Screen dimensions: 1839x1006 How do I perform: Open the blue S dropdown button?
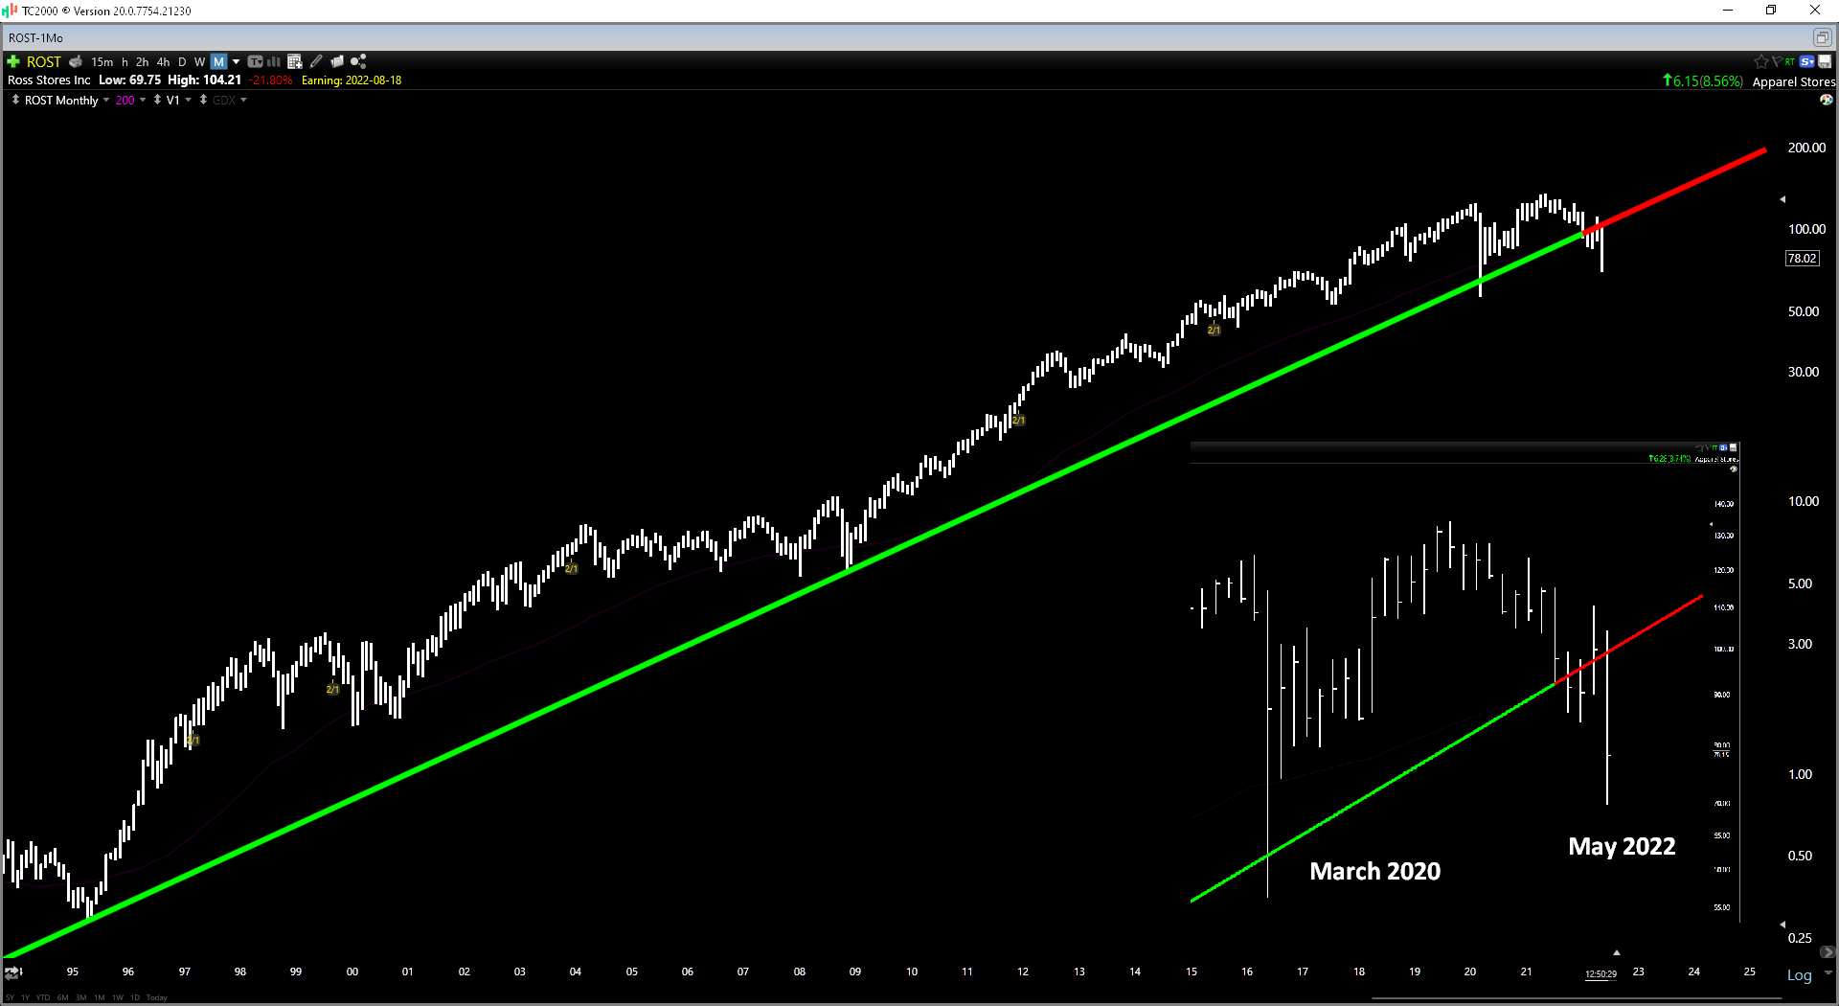(x=1807, y=61)
